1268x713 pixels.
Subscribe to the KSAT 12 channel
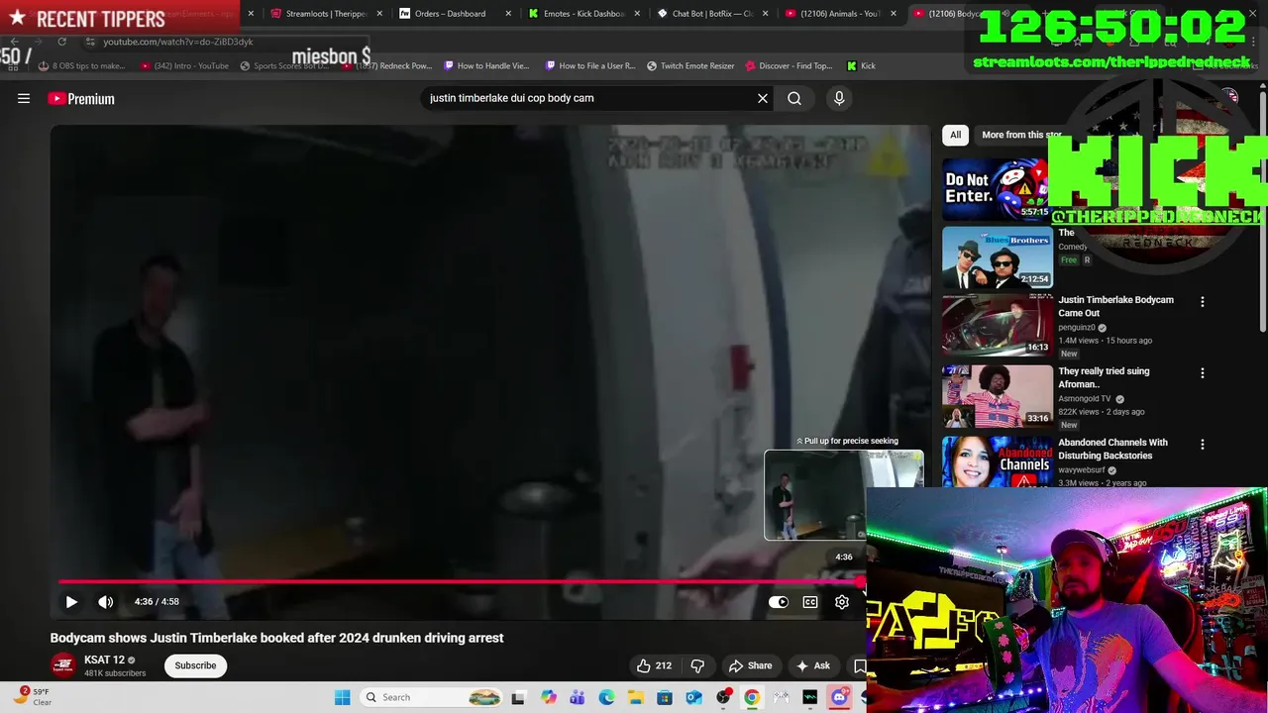[x=195, y=665]
